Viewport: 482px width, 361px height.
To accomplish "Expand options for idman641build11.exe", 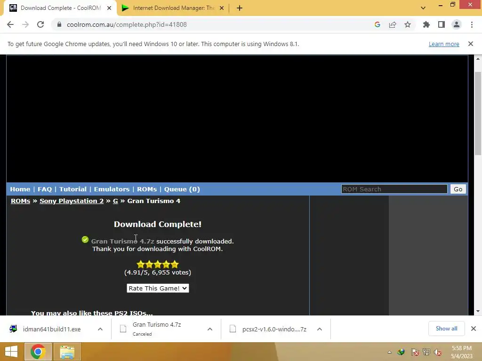I will pos(100,329).
